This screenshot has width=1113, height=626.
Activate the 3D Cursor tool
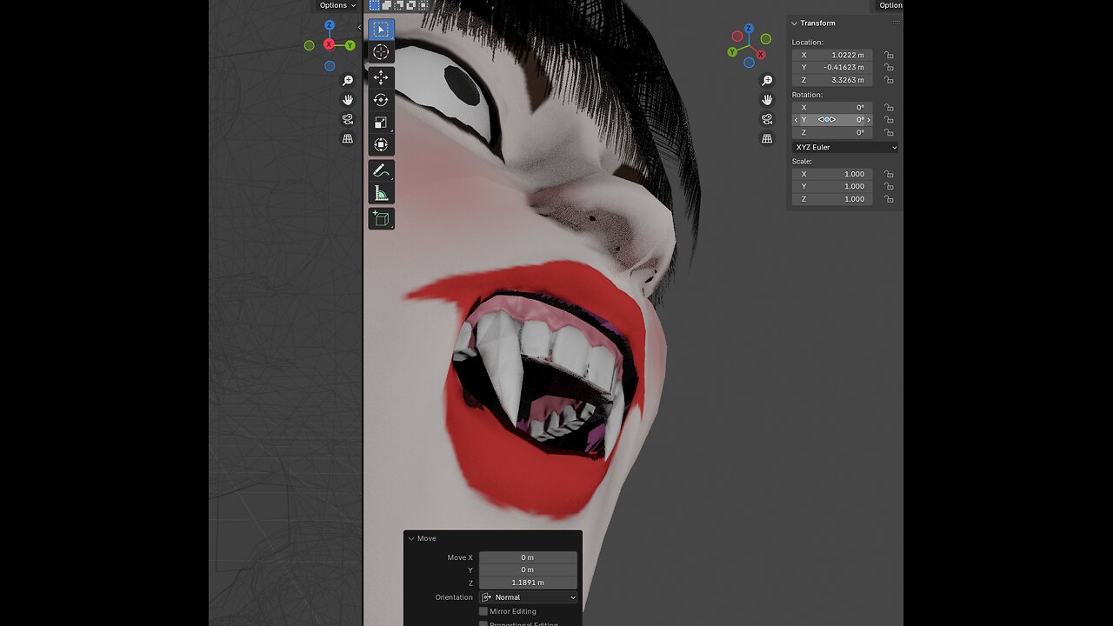coord(381,52)
